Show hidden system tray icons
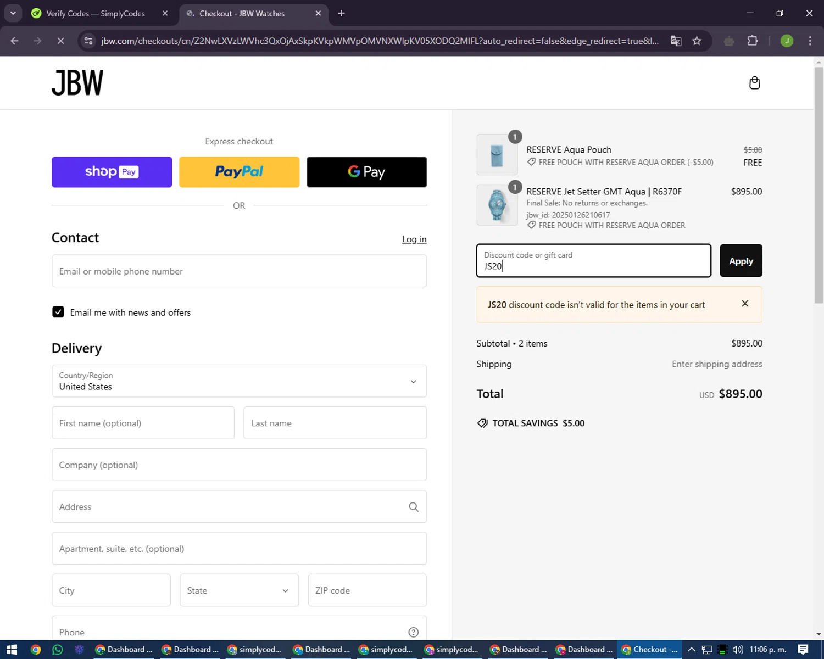 692,650
